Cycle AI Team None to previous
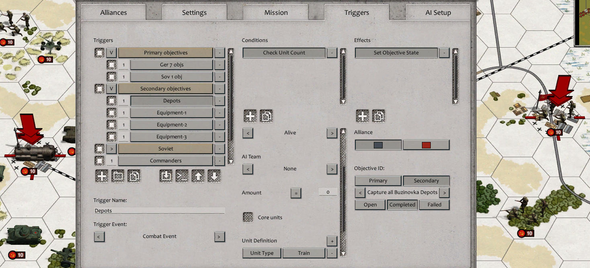The height and width of the screenshot is (268, 590). tap(248, 169)
